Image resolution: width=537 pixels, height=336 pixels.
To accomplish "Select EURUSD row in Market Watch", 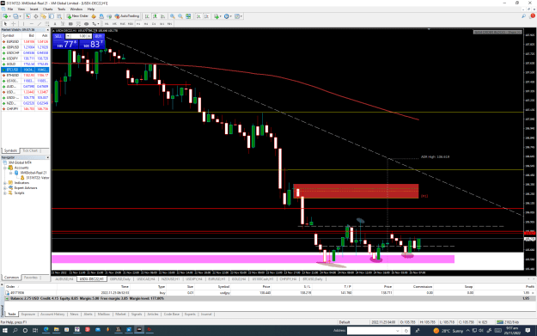I will [x=25, y=41].
